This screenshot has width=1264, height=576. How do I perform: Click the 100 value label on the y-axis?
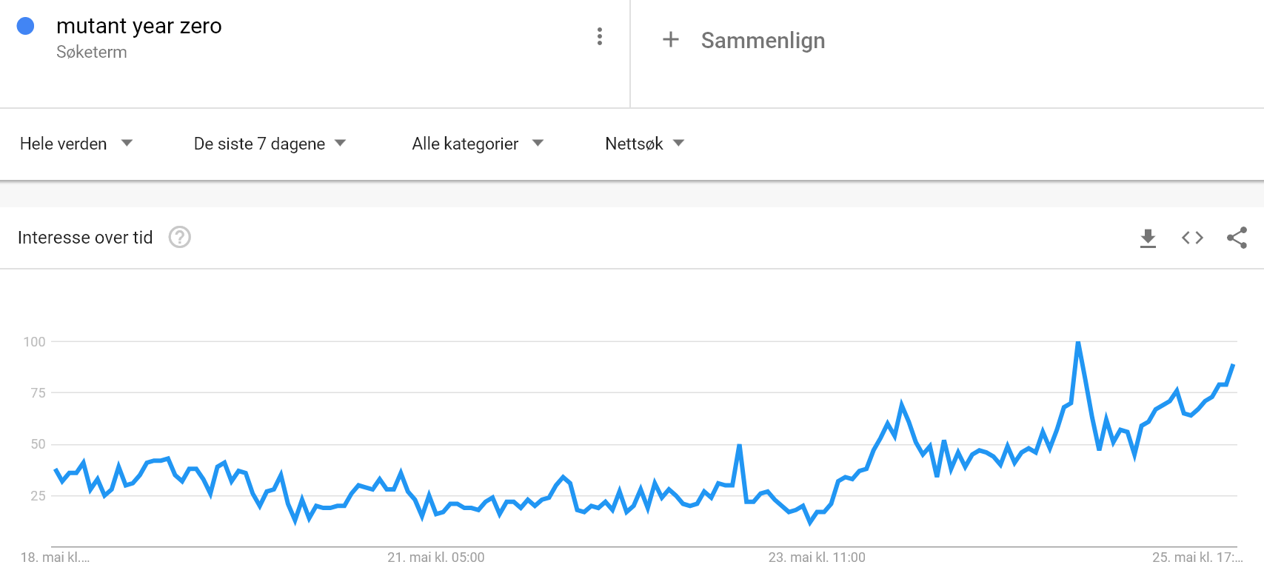point(34,342)
